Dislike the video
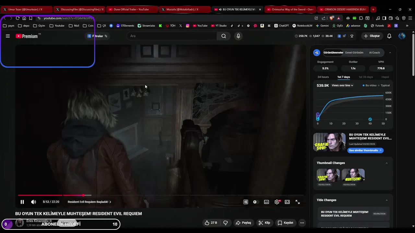The width and height of the screenshot is (415, 233). pyautogui.click(x=226, y=223)
